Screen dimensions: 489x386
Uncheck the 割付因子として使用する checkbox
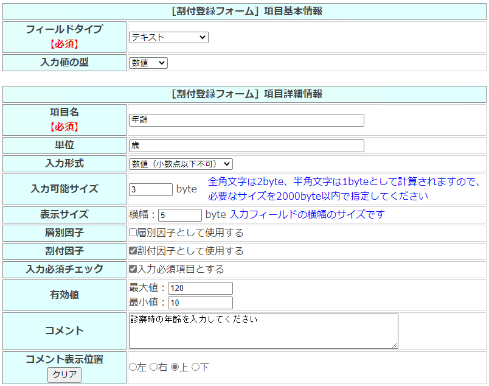[x=133, y=251]
